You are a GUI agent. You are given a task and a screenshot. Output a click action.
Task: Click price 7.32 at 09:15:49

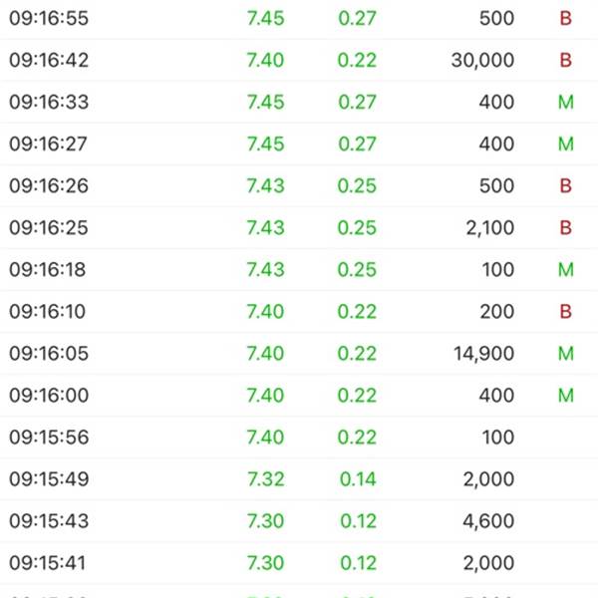click(265, 479)
